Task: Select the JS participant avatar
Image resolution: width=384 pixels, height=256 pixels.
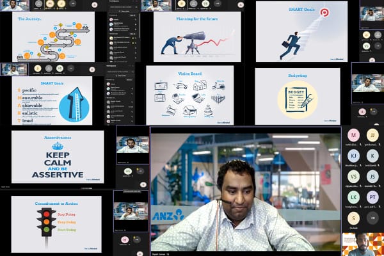Action: click(x=372, y=176)
